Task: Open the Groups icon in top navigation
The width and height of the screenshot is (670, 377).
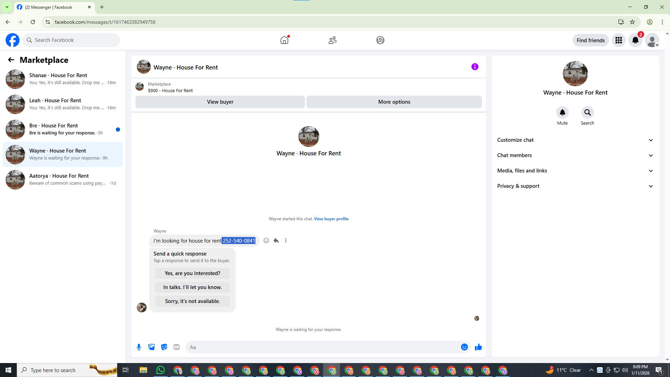Action: pos(380,40)
